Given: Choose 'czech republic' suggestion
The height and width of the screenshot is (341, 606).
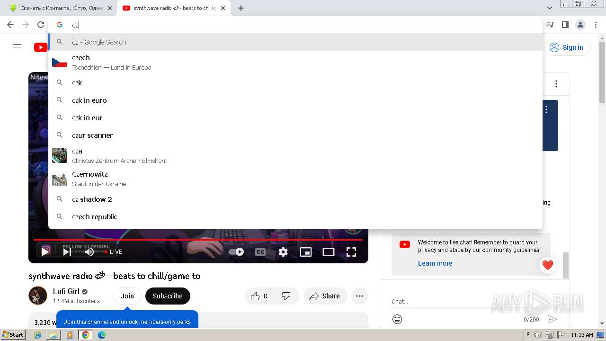Looking at the screenshot, I should [295, 217].
